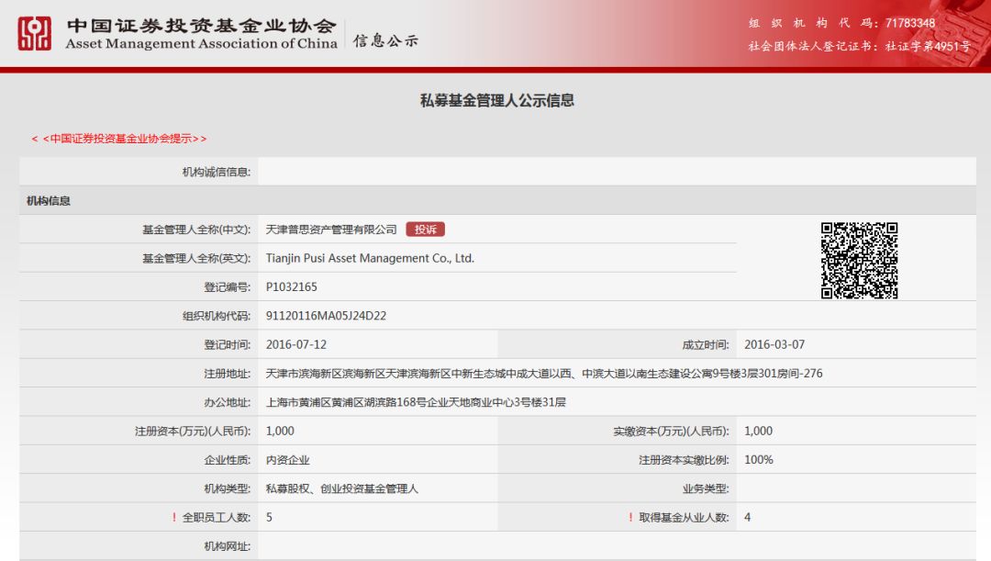Screen dimensions: 991x561
Task: Click the 注册资本(万元)(人民币) label
Action: click(x=193, y=431)
